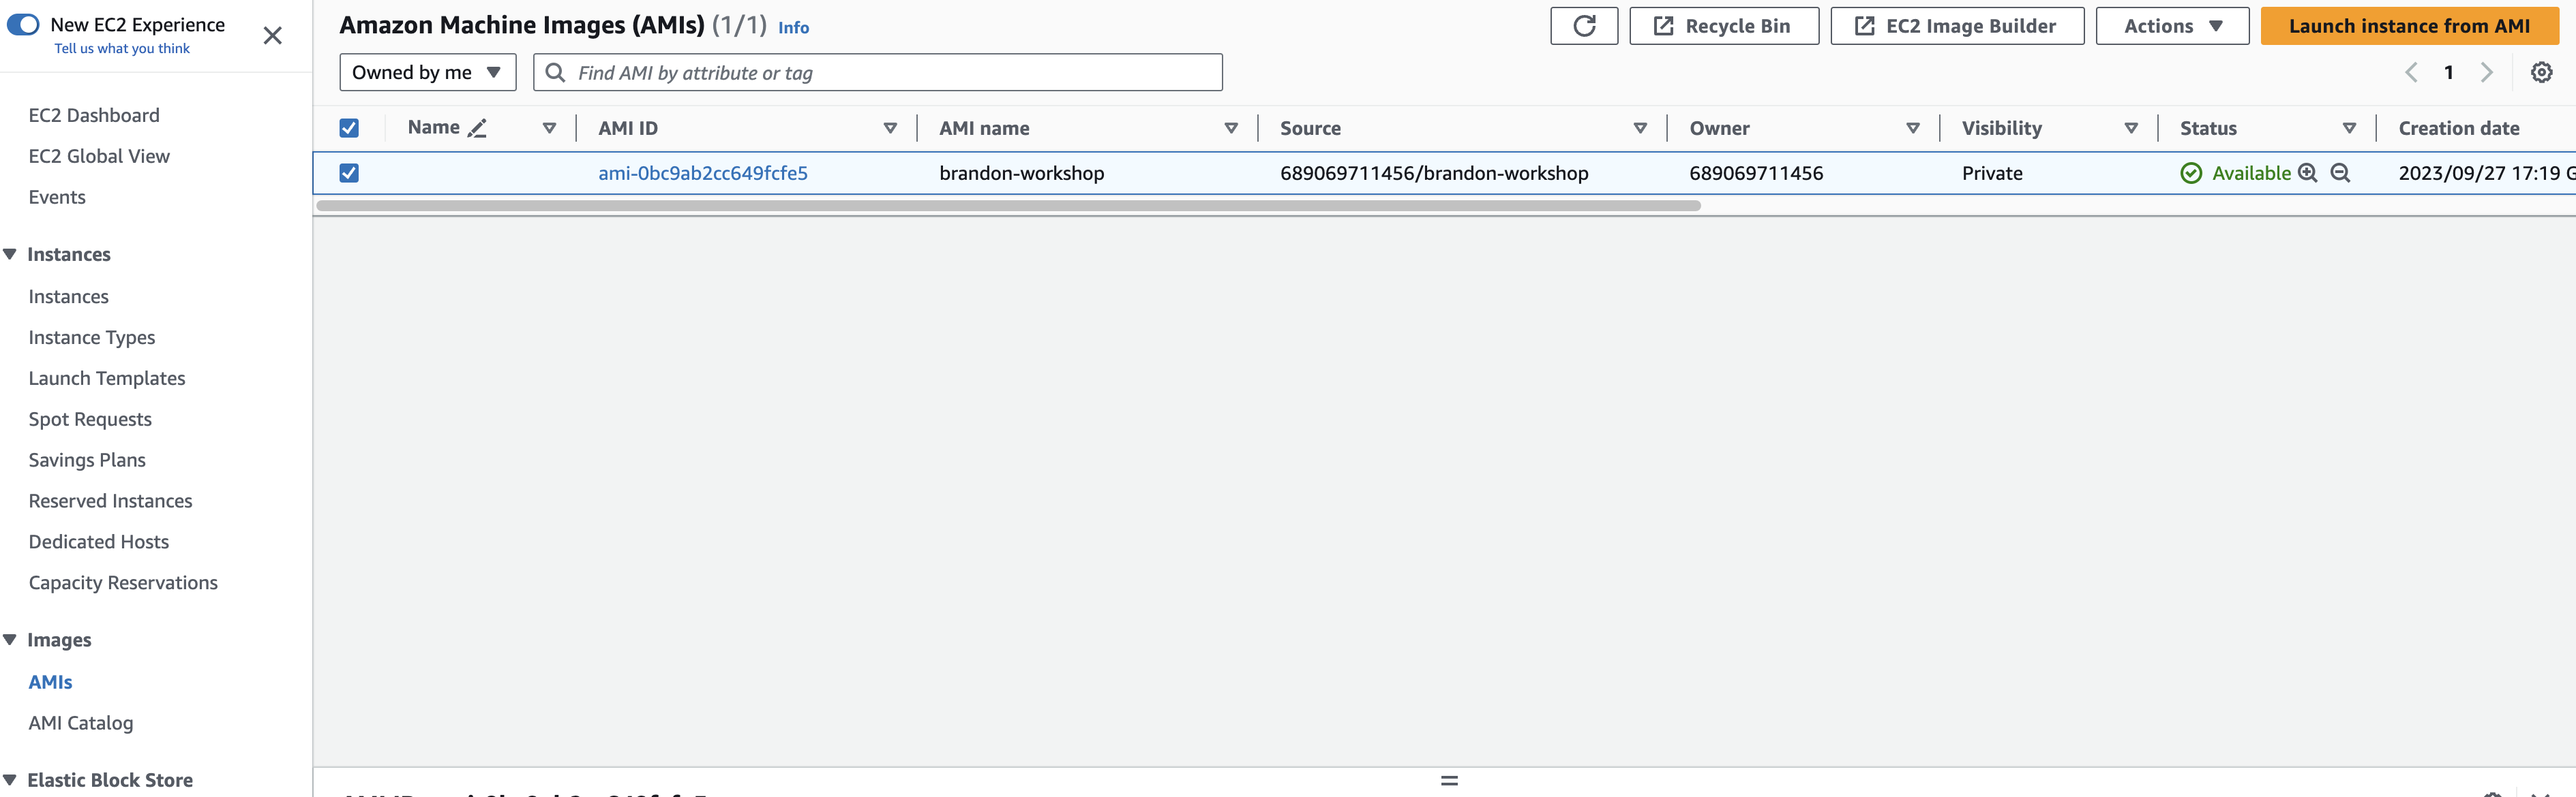Click the zoom-in filter icon beside Available
Viewport: 2576px width, 797px height.
pos(2307,173)
